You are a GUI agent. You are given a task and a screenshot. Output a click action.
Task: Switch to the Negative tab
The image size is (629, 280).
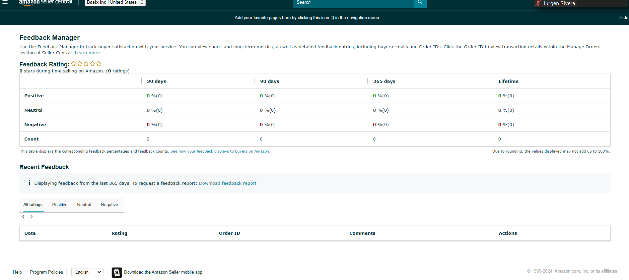(110, 205)
